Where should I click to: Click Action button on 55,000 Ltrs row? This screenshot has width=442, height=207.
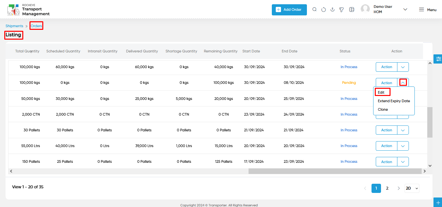pos(387,146)
